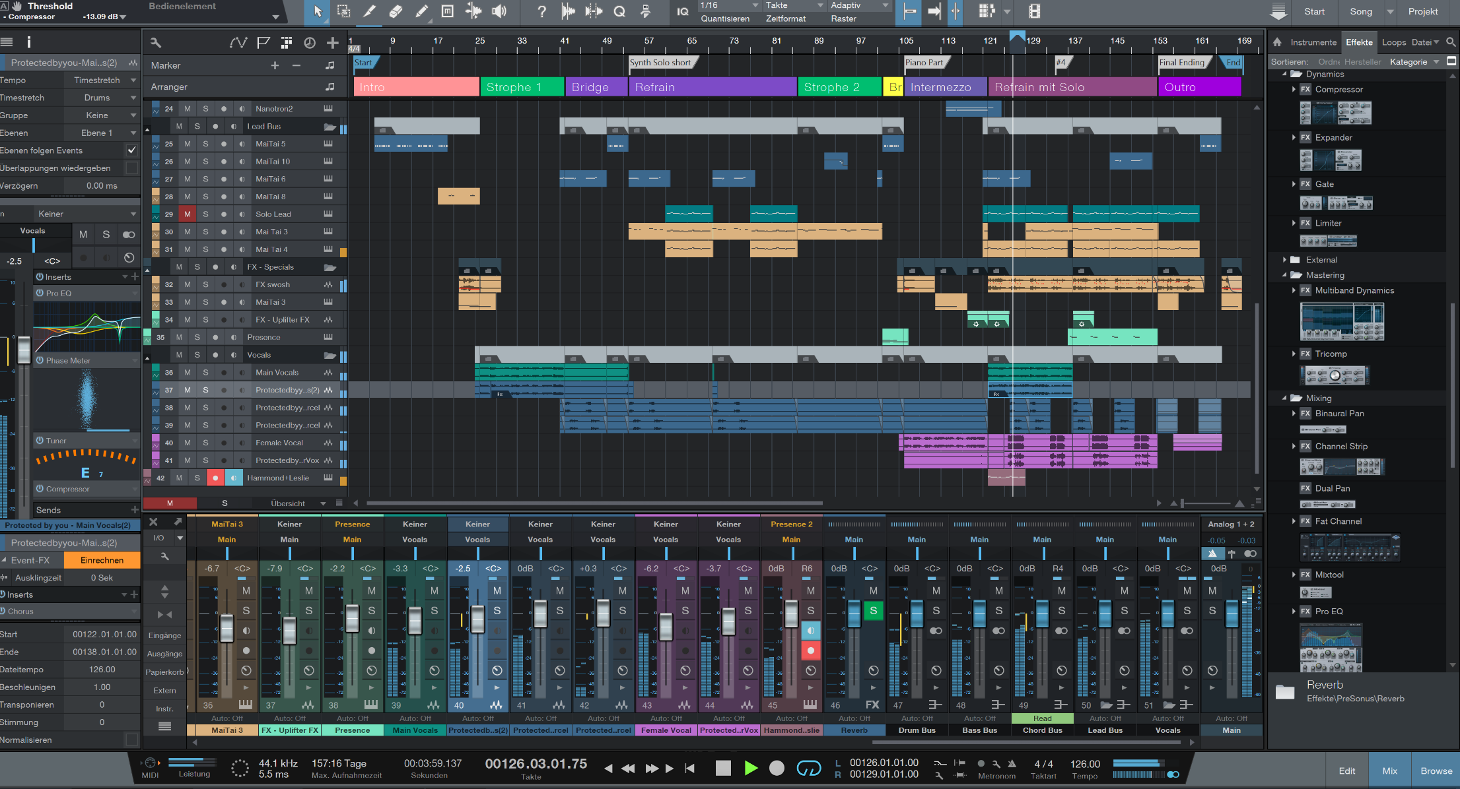Image resolution: width=1460 pixels, height=789 pixels.
Task: Open the Ebene 1 layer dropdown
Action: 102,133
